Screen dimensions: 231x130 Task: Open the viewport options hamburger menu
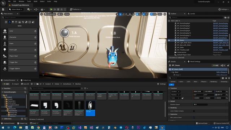(42, 14)
